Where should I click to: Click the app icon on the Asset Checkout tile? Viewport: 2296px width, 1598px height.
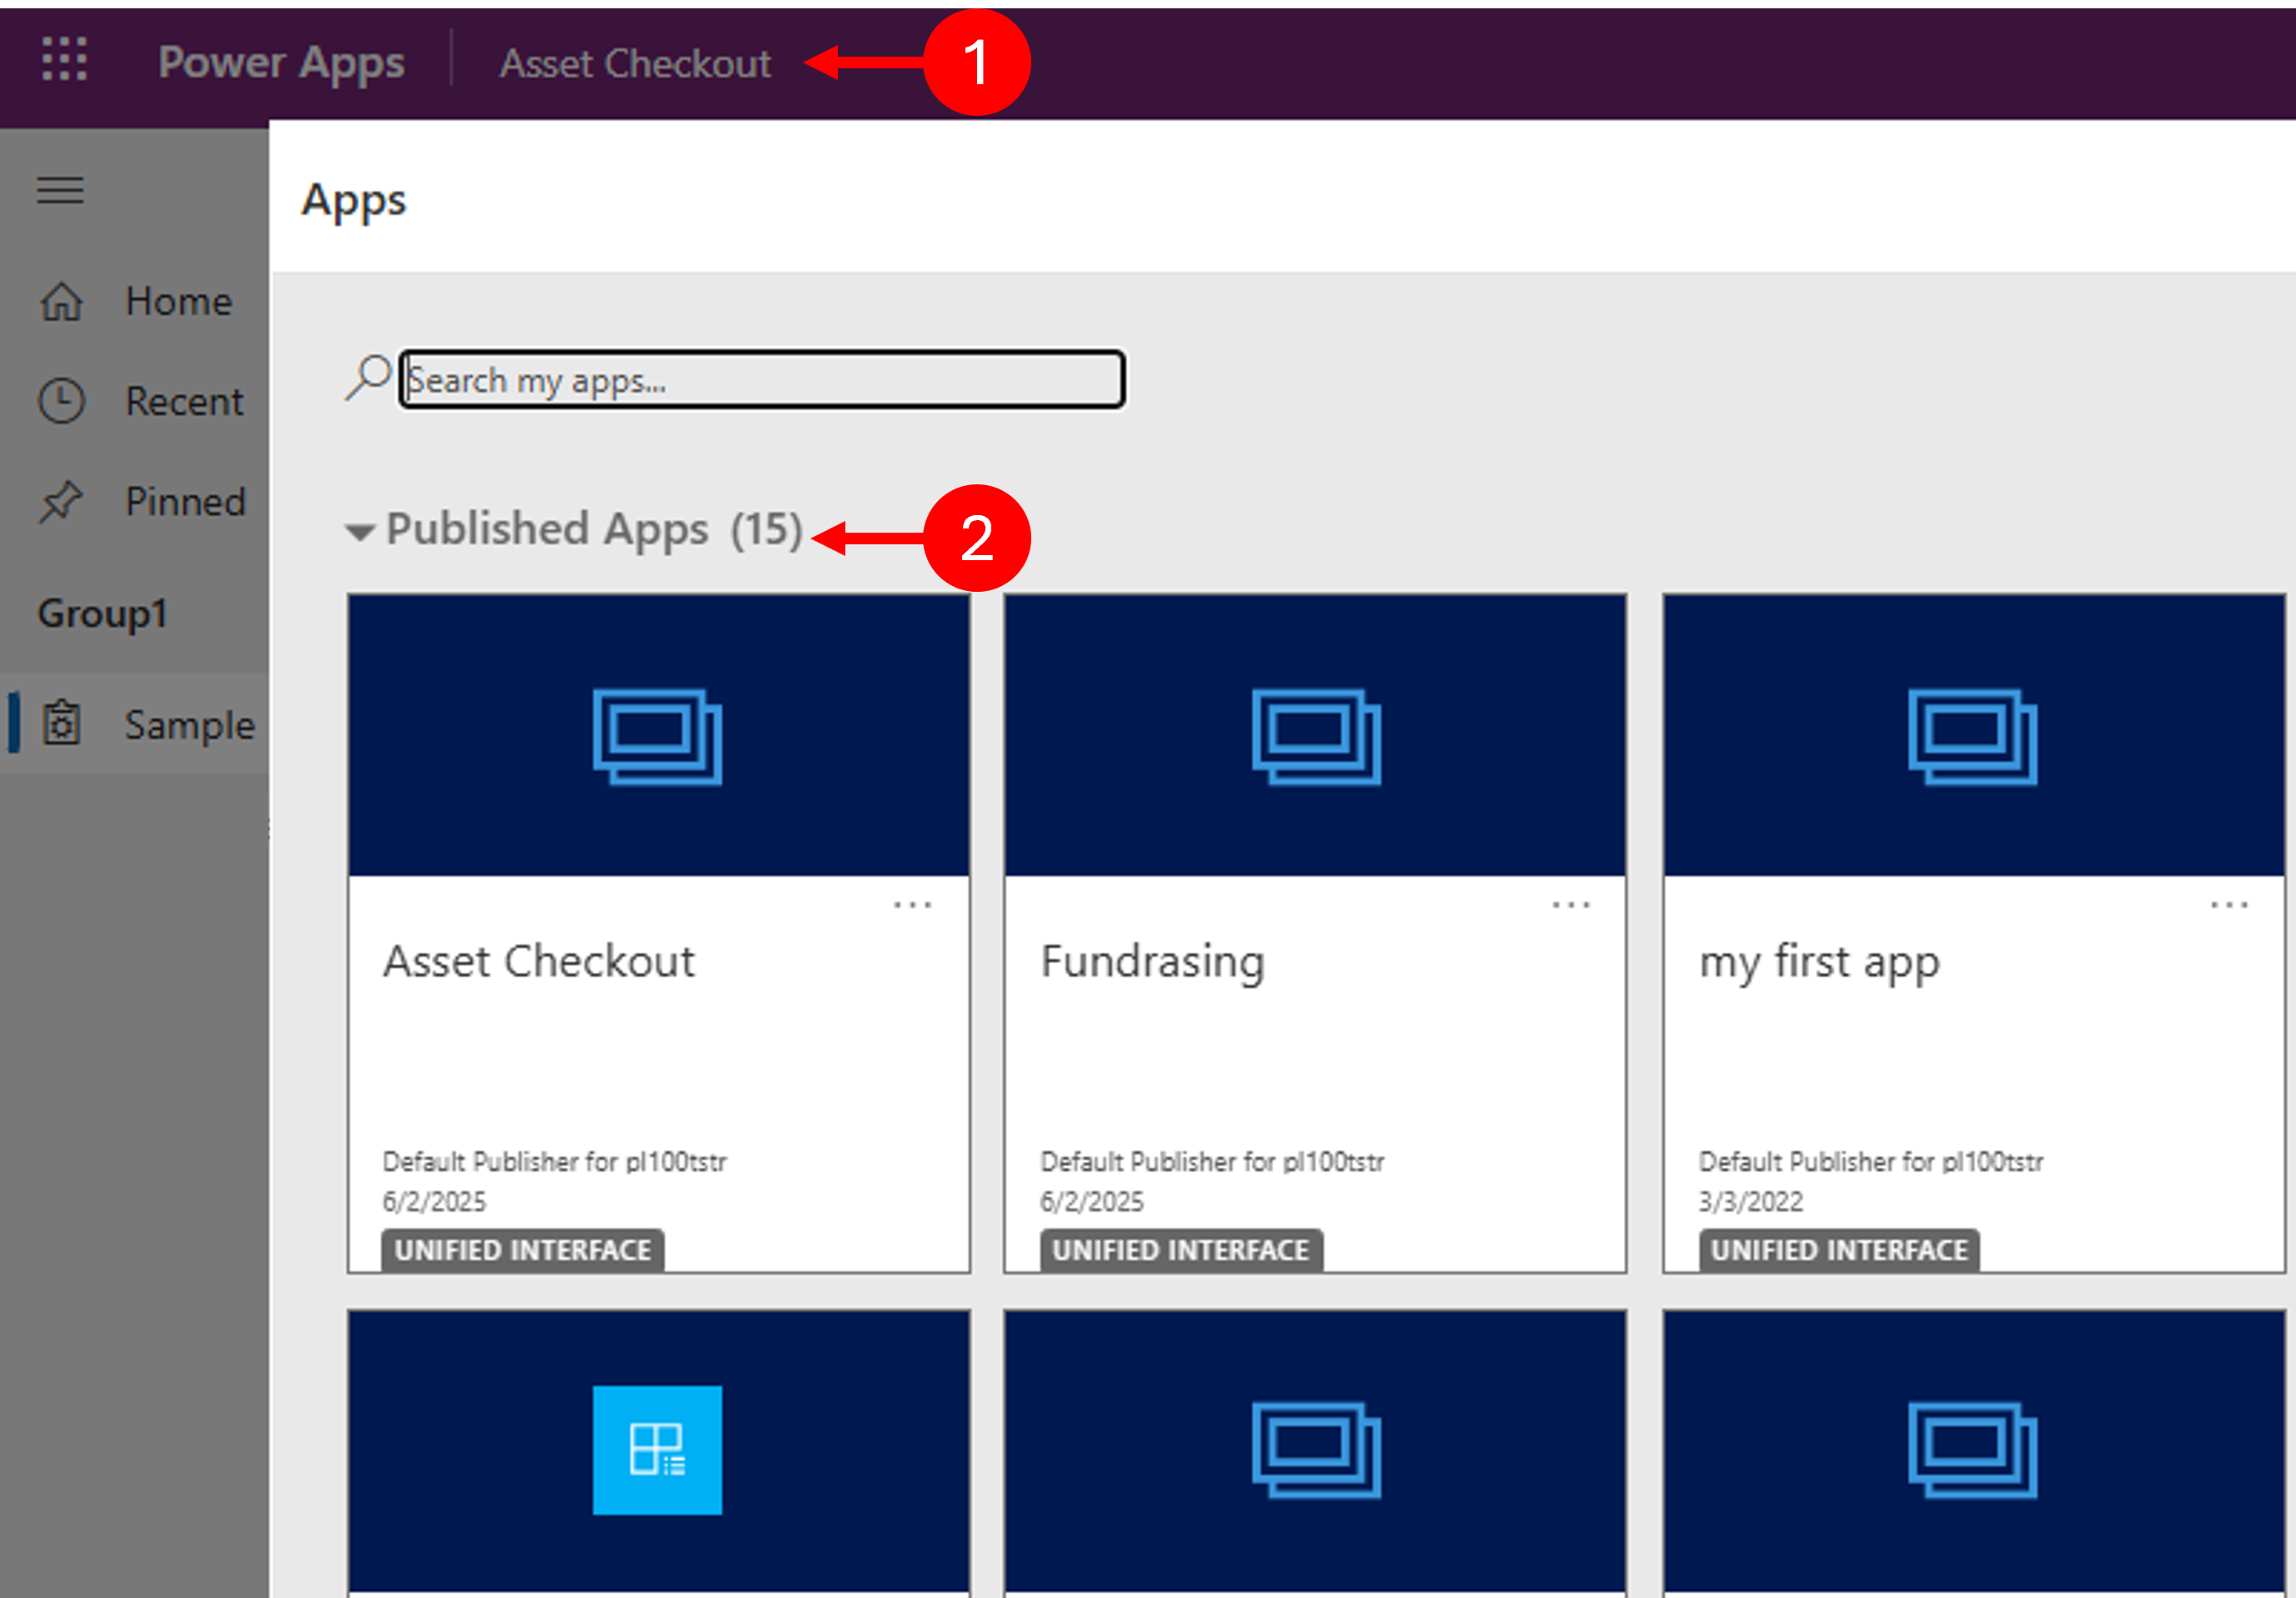(x=656, y=738)
